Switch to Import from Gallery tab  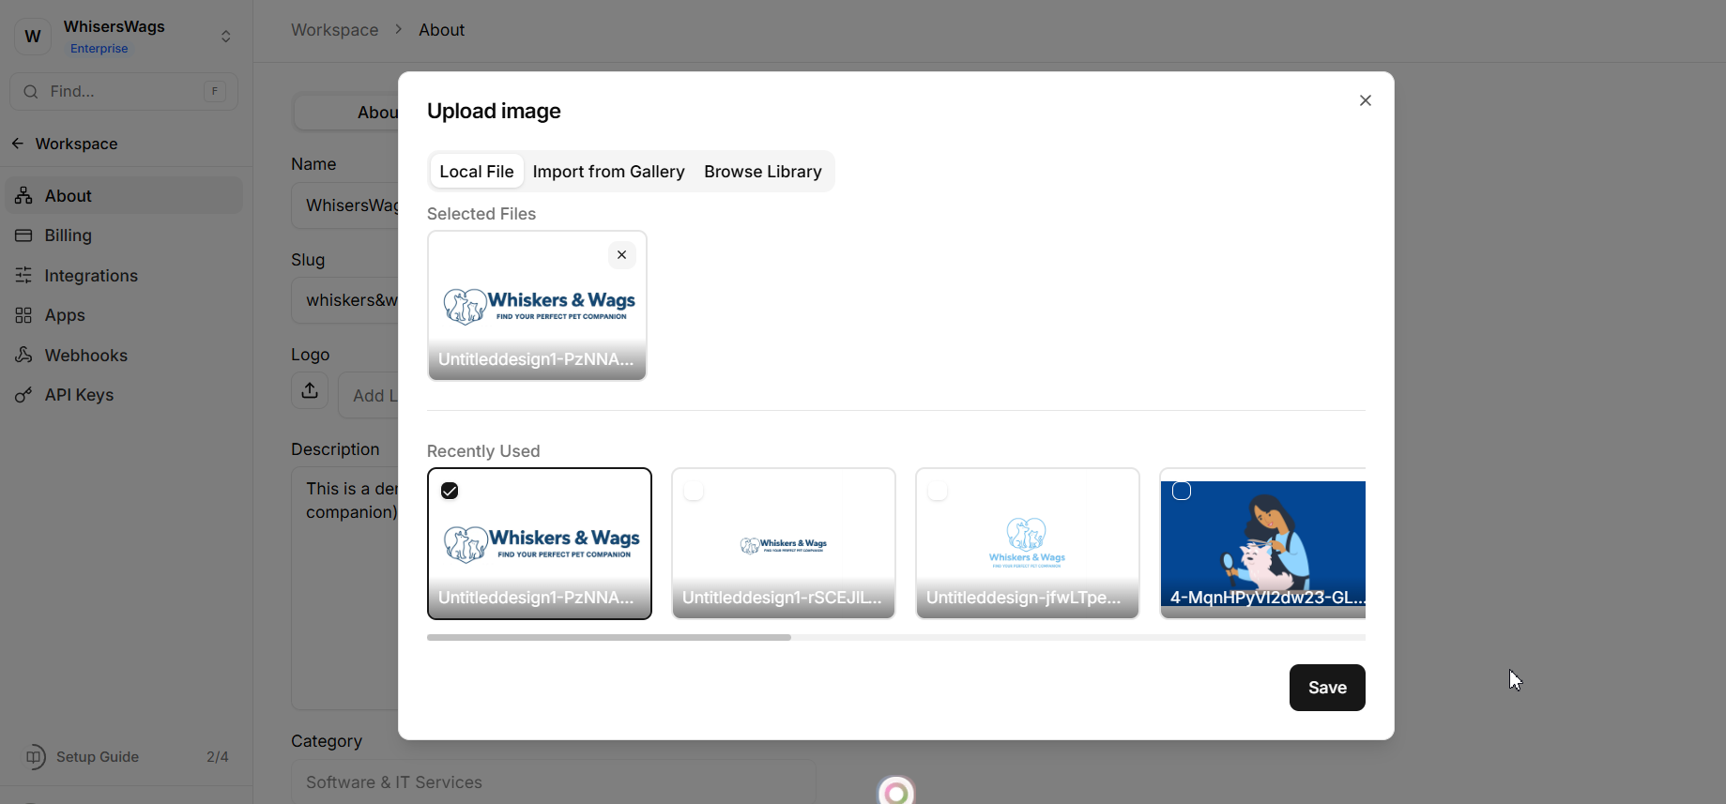[608, 172]
